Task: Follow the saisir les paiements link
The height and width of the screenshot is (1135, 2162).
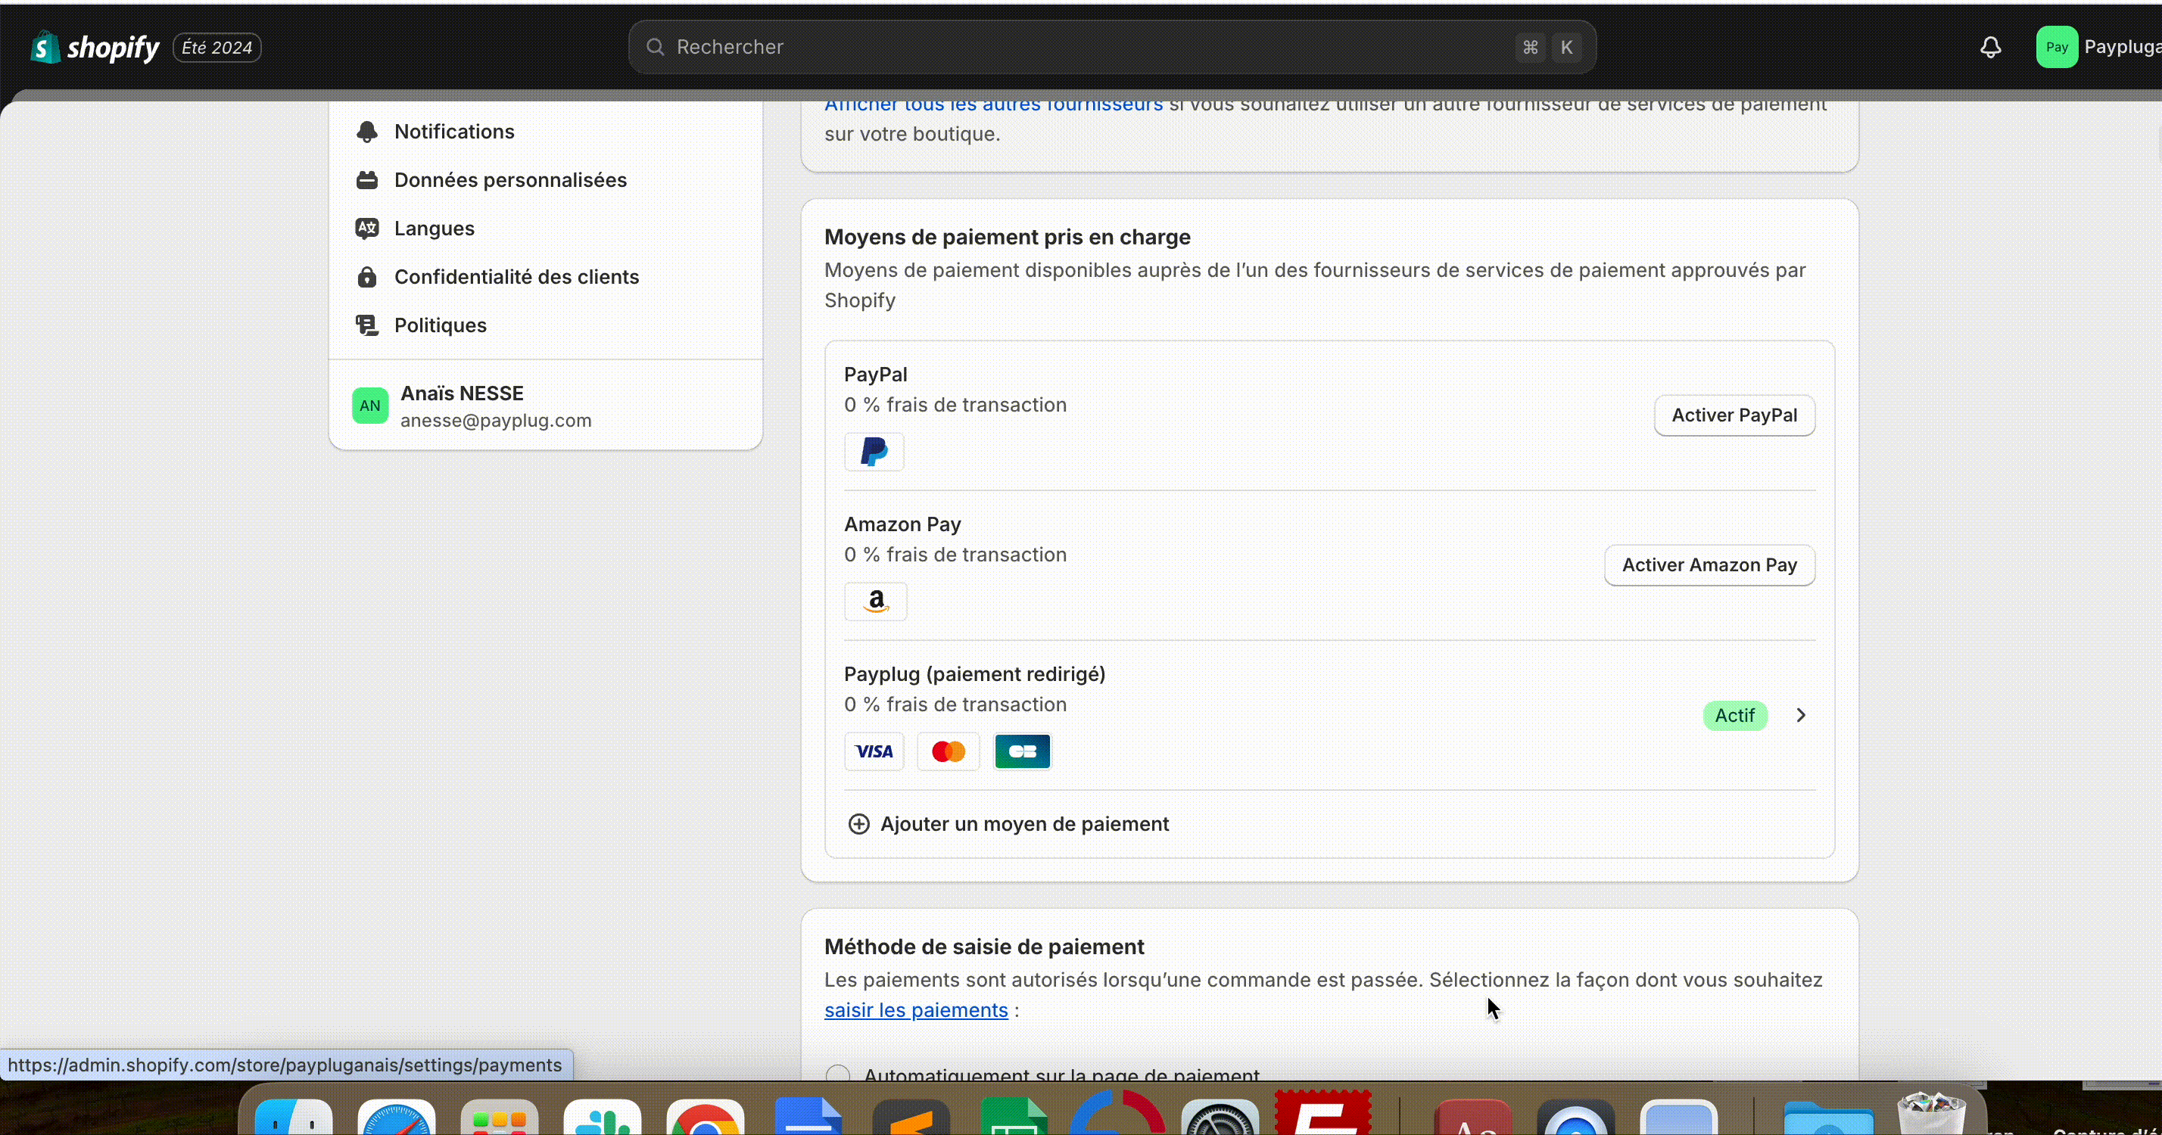Action: (x=916, y=1010)
